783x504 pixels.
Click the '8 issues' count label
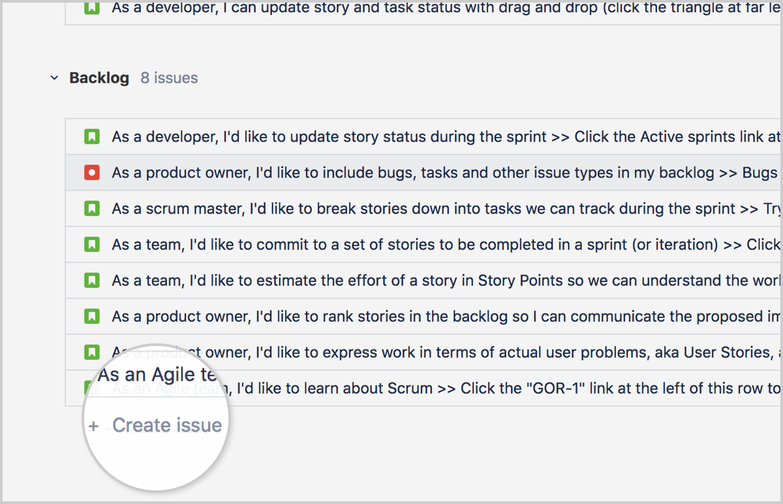coord(169,77)
